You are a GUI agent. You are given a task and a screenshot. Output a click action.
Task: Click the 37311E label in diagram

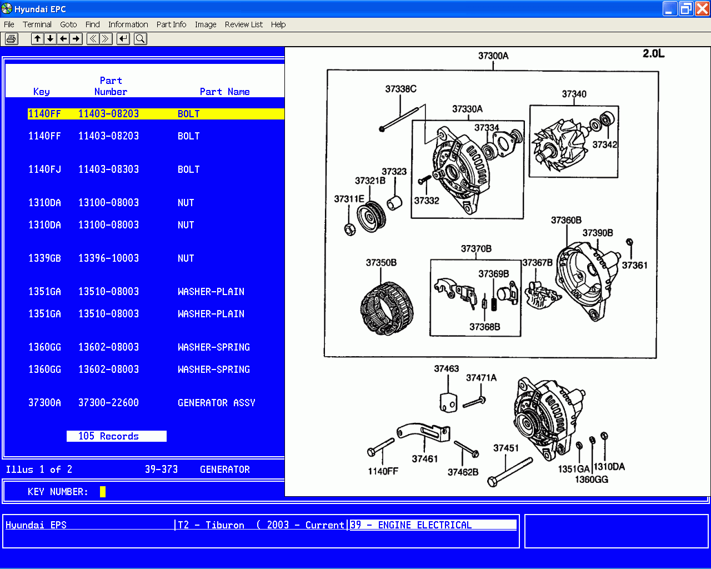coord(349,199)
